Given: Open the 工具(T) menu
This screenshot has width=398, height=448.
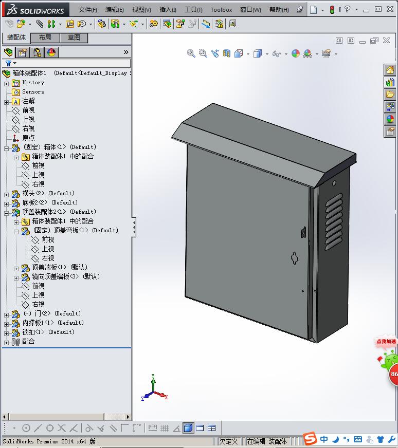Looking at the screenshot, I should (x=193, y=10).
